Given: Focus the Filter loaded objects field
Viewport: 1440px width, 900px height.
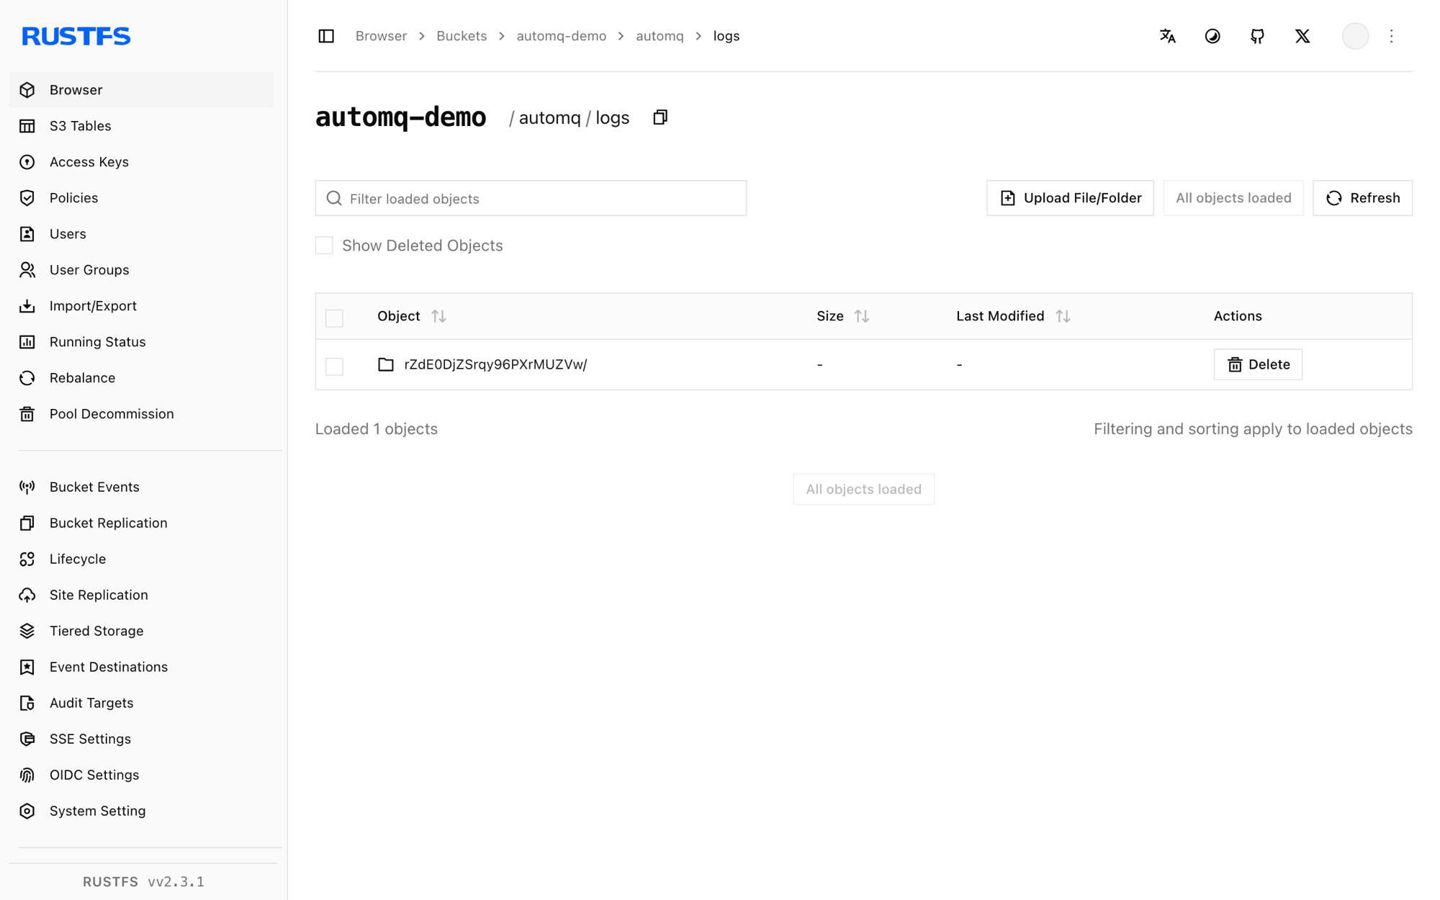Looking at the screenshot, I should click(531, 198).
